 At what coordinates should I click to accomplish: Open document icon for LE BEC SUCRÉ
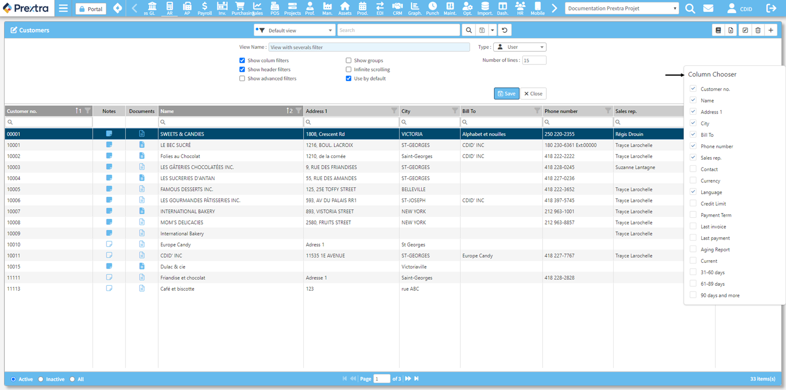tap(141, 145)
